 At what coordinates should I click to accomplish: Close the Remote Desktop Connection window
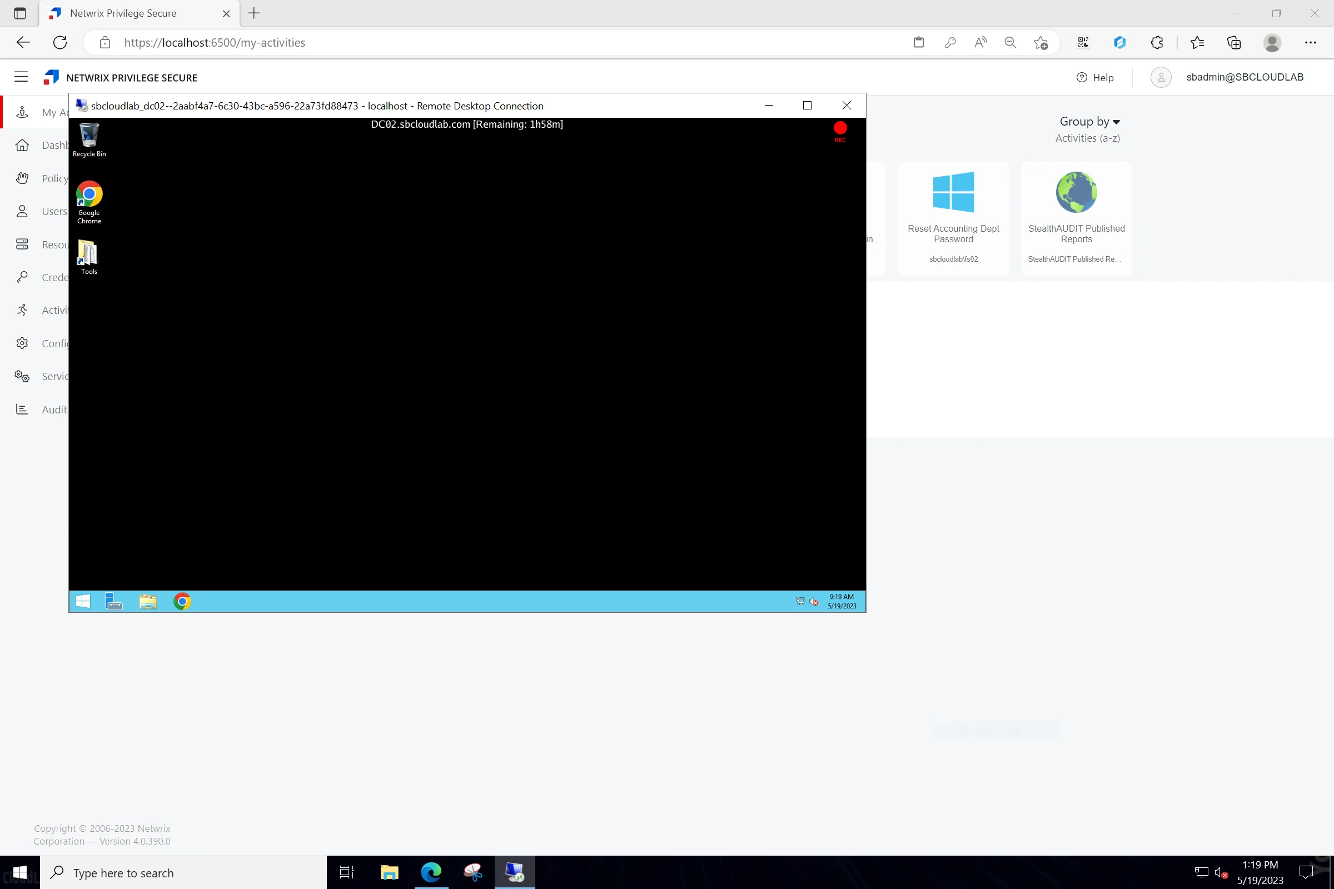click(846, 106)
